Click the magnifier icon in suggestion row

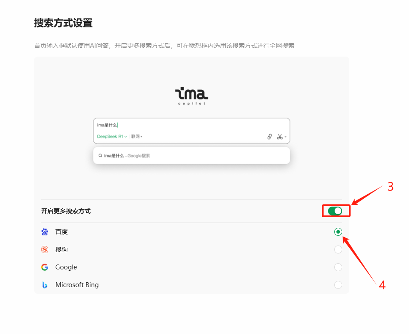[100, 156]
